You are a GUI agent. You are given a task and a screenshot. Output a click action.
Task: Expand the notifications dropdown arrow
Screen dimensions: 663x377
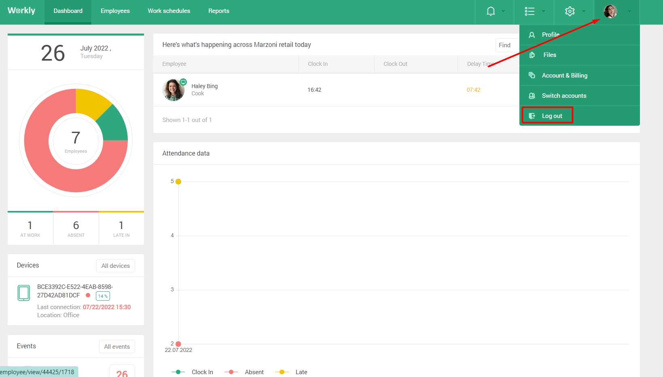pyautogui.click(x=503, y=11)
